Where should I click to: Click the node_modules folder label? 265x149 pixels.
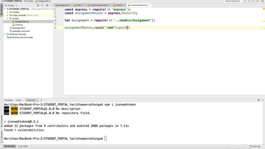(19, 15)
